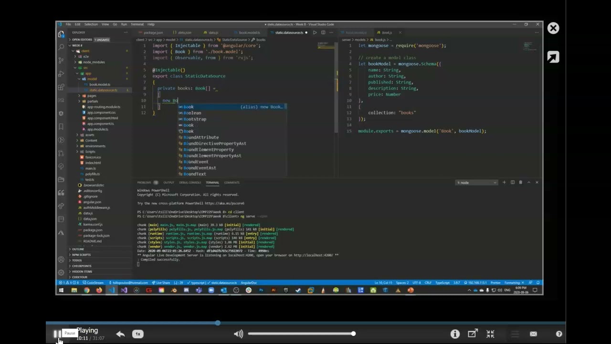Split the editor with split icon

[x=323, y=32]
